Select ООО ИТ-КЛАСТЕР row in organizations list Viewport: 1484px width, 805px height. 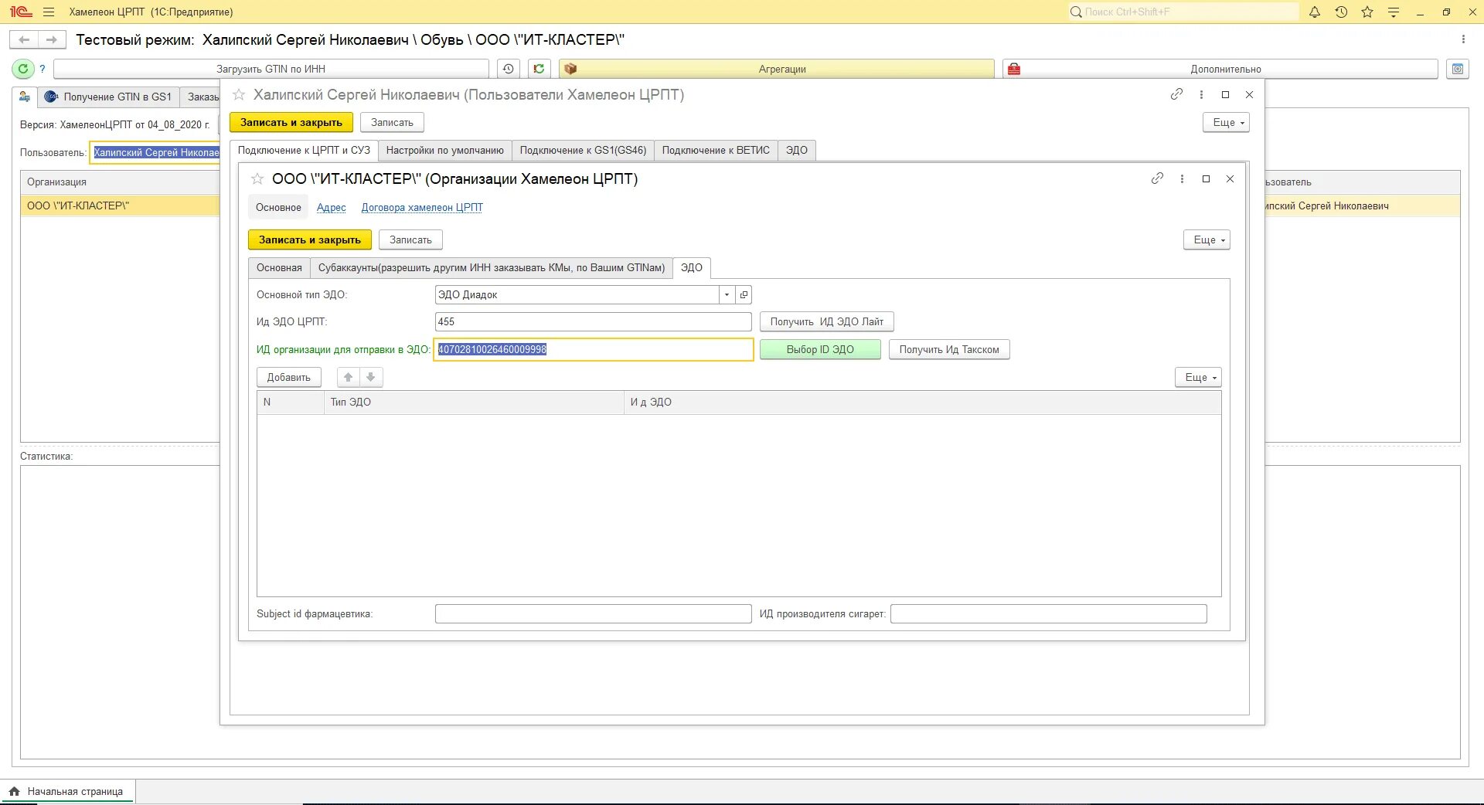(121, 205)
